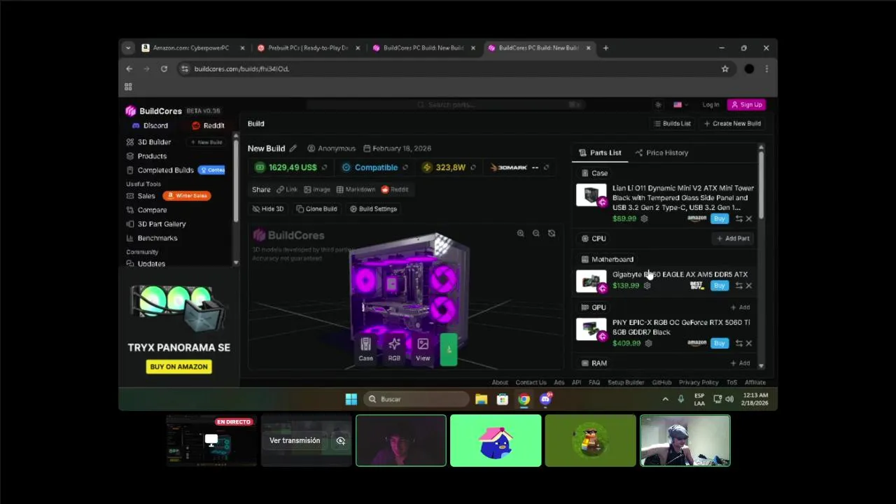896x504 pixels.
Task: Open the Reddit link in the sidebar
Action: (x=208, y=126)
